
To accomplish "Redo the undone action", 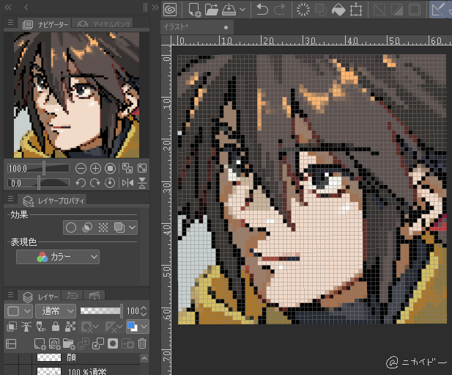I will 279,10.
